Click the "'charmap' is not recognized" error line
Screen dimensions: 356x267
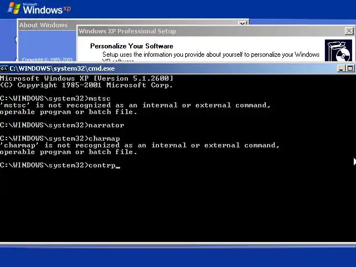[x=140, y=145]
